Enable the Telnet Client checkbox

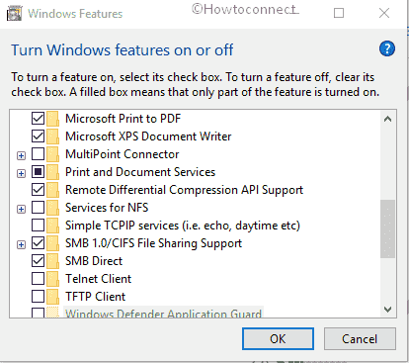[x=38, y=278]
